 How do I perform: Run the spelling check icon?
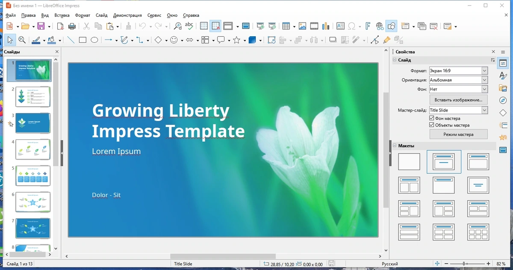(x=189, y=26)
